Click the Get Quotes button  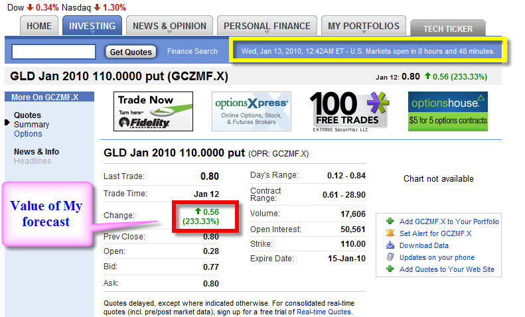tap(131, 52)
